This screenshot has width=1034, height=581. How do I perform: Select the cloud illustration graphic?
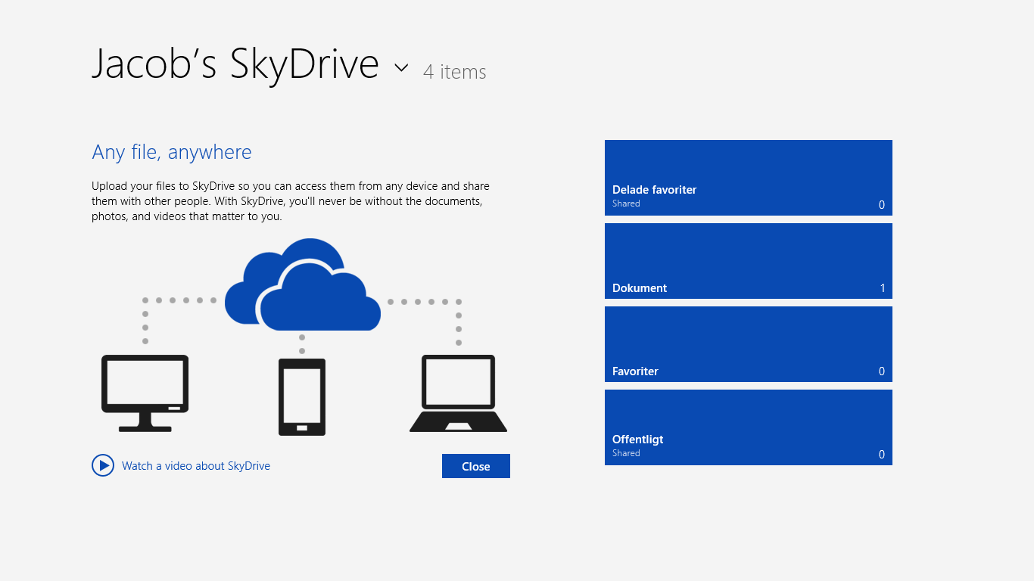[303, 284]
